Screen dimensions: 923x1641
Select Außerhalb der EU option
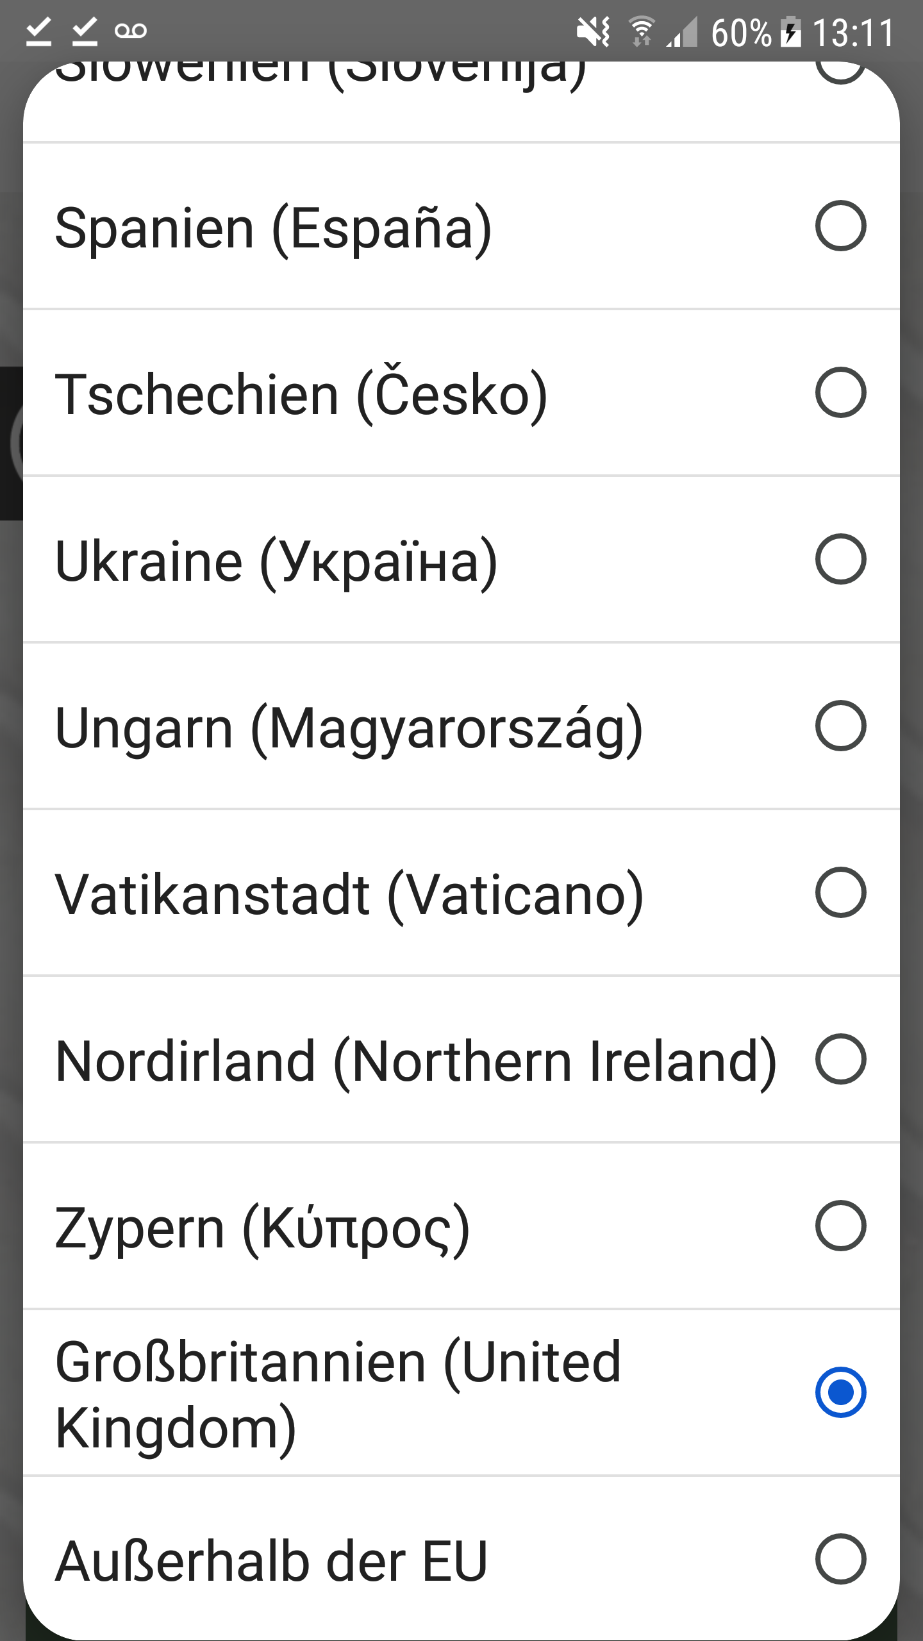(x=840, y=1558)
